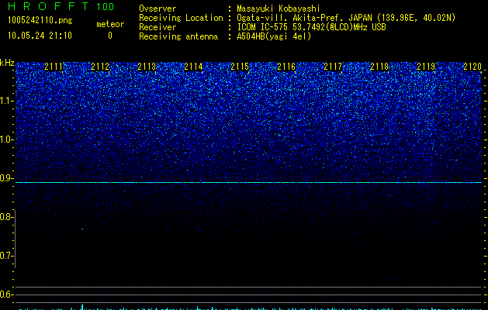Image resolution: width=488 pixels, height=310 pixels.
Task: Click time marker 2120
Action: [472, 67]
